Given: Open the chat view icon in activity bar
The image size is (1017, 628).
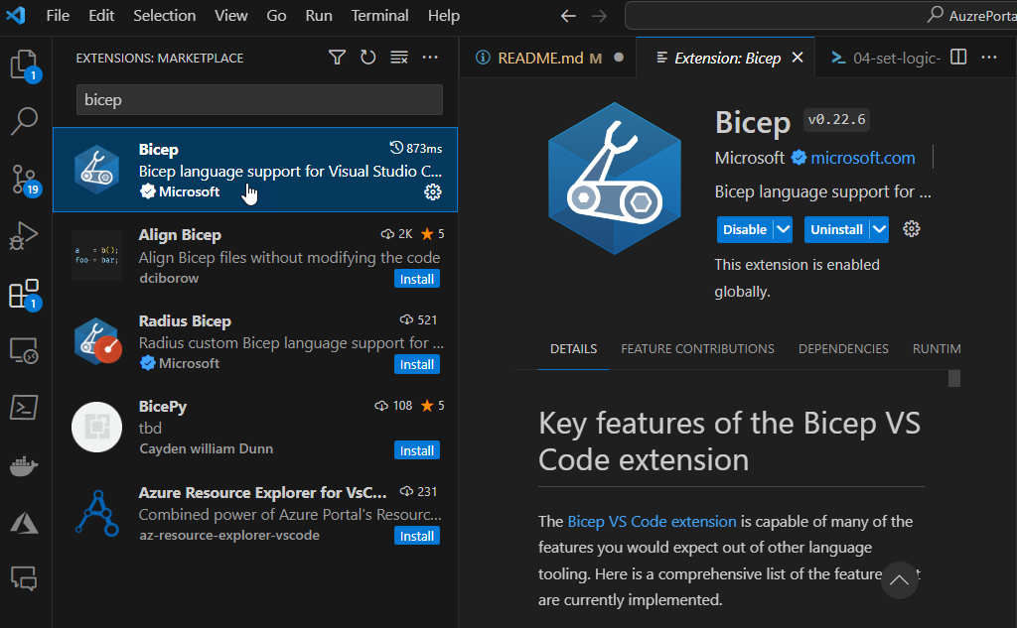Looking at the screenshot, I should point(25,578).
